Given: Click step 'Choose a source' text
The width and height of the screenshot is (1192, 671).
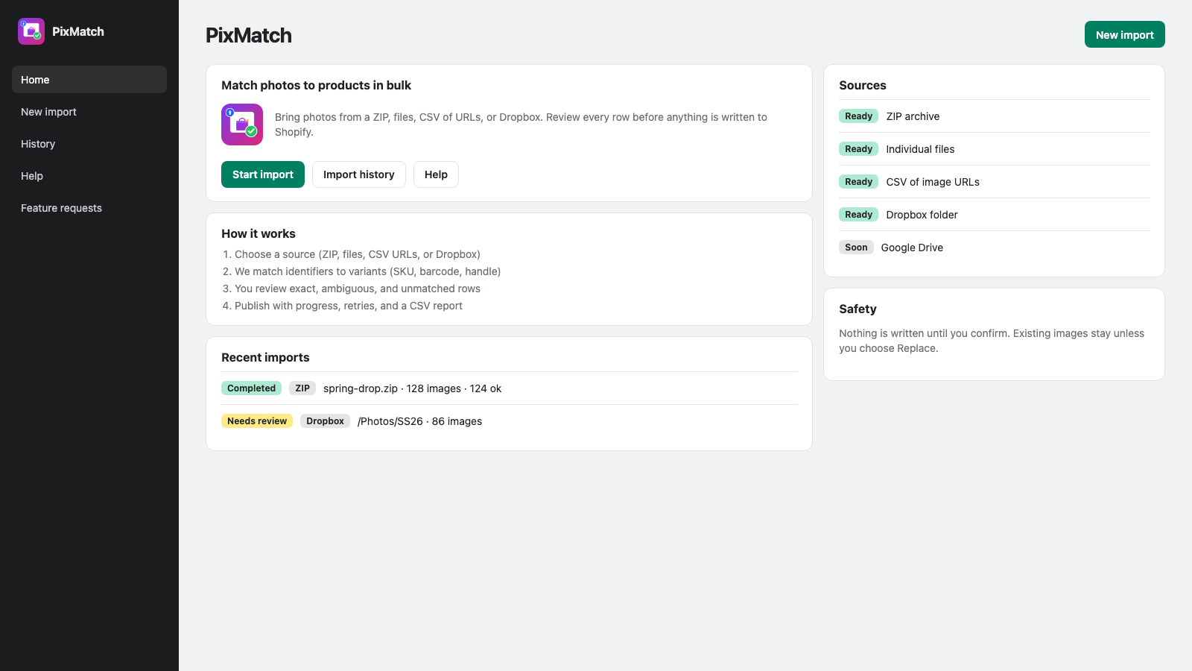Looking at the screenshot, I should pyautogui.click(x=358, y=254).
